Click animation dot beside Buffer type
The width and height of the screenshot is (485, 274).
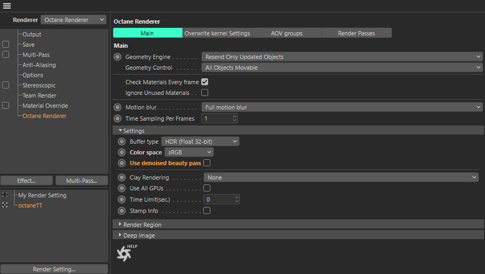[122, 142]
